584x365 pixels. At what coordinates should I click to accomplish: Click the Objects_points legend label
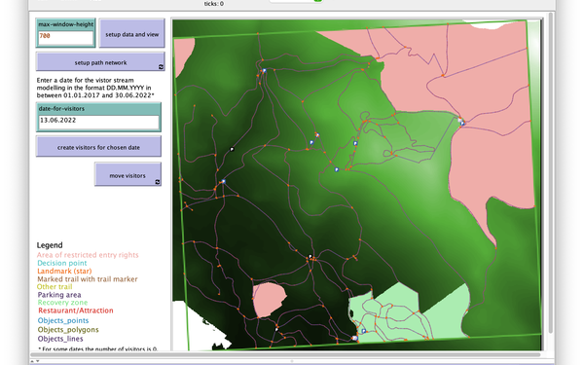[63, 320]
